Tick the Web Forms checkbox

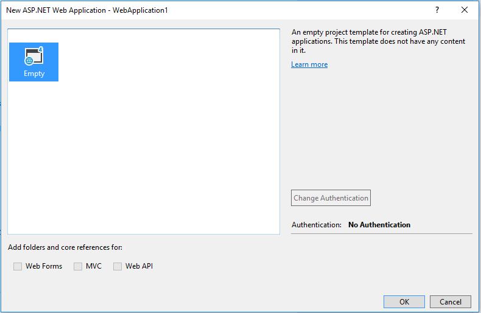(18, 266)
